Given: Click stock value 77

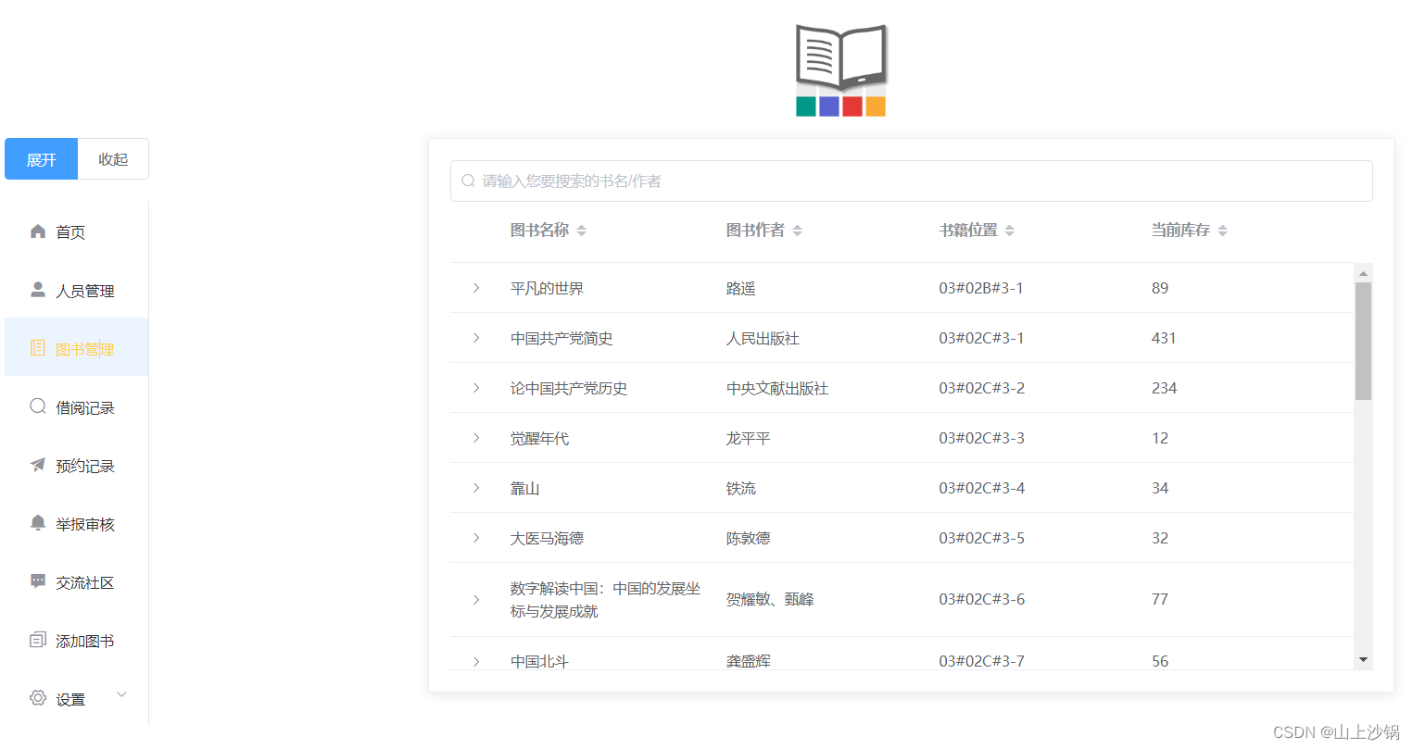Looking at the screenshot, I should [1160, 599].
